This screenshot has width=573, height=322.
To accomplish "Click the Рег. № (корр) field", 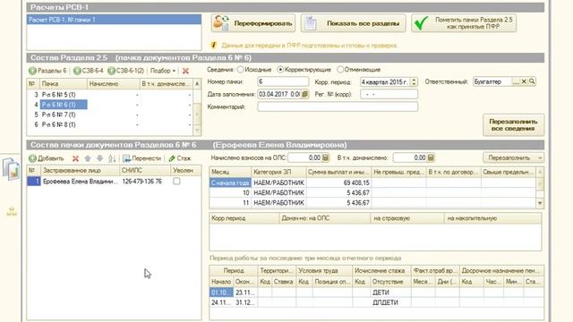I will click(x=389, y=94).
